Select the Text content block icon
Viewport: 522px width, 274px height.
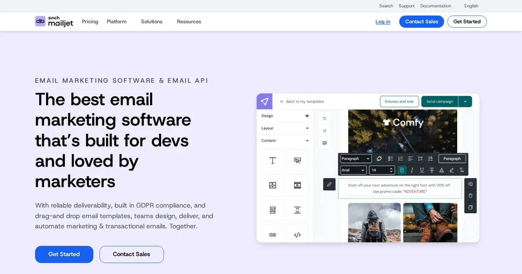click(x=273, y=160)
